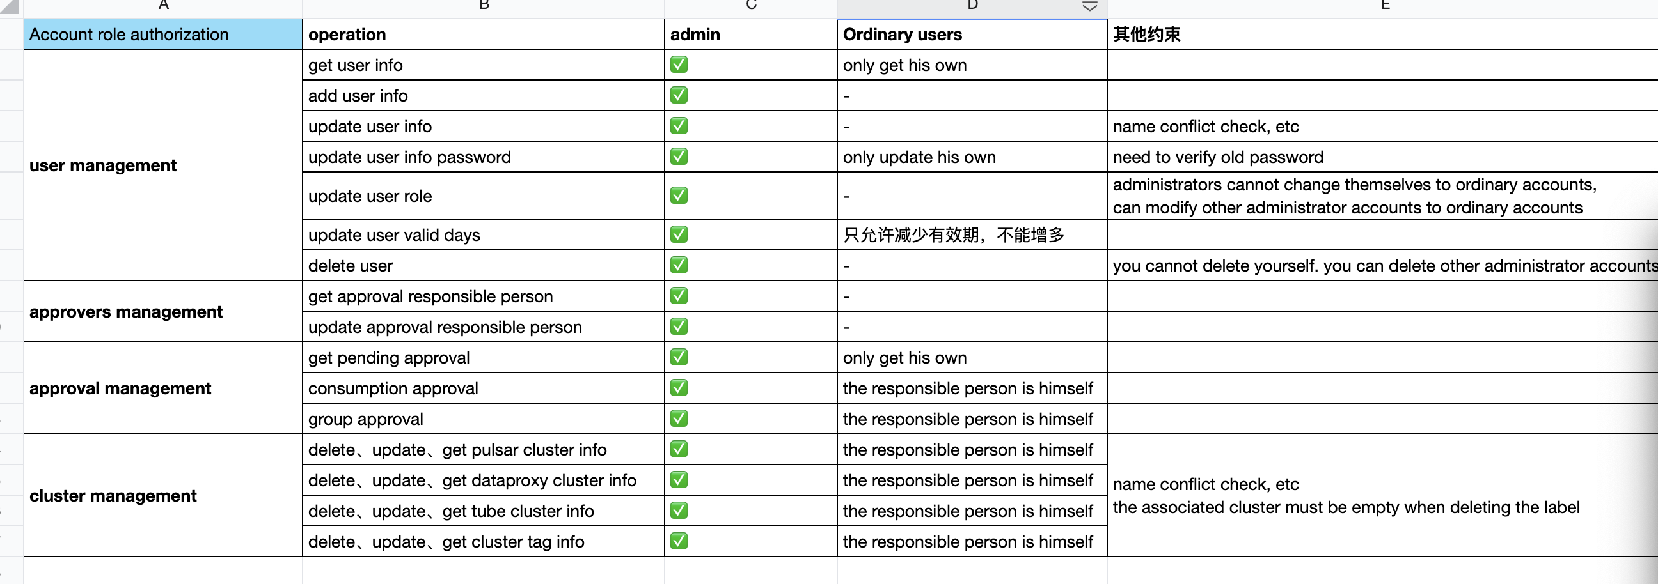Click the 'need to verify old password' cell
This screenshot has height=584, width=1658.
[x=1382, y=157]
